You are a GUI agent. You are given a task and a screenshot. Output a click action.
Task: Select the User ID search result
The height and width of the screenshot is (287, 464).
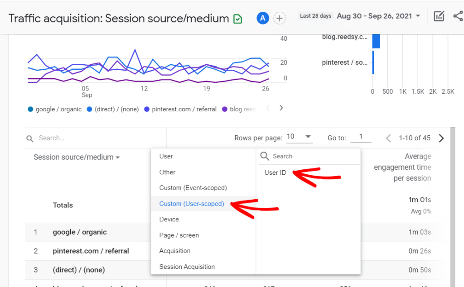[275, 172]
